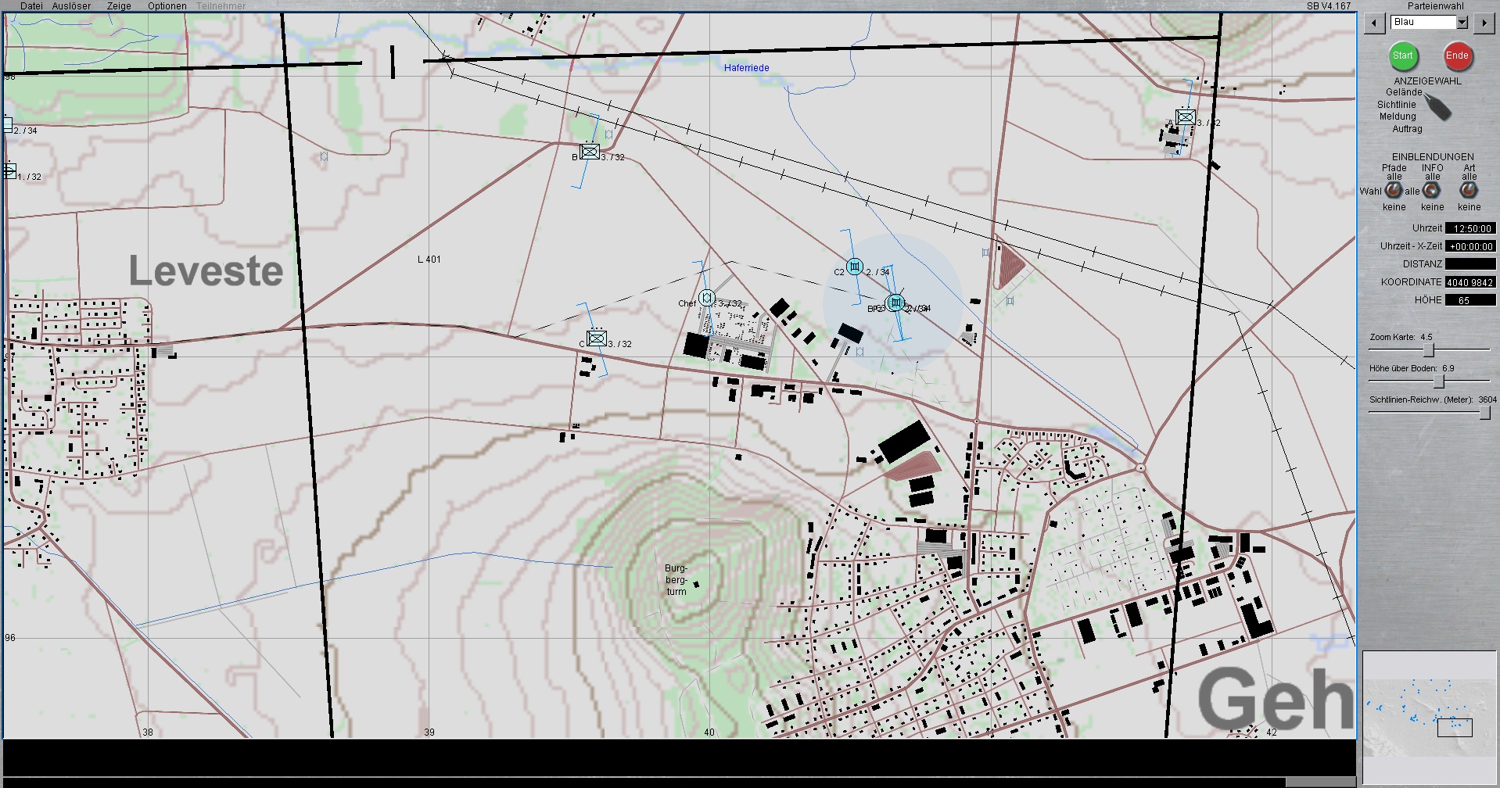Switch to previous party with left arrow
The height and width of the screenshot is (788, 1500).
(x=1374, y=23)
